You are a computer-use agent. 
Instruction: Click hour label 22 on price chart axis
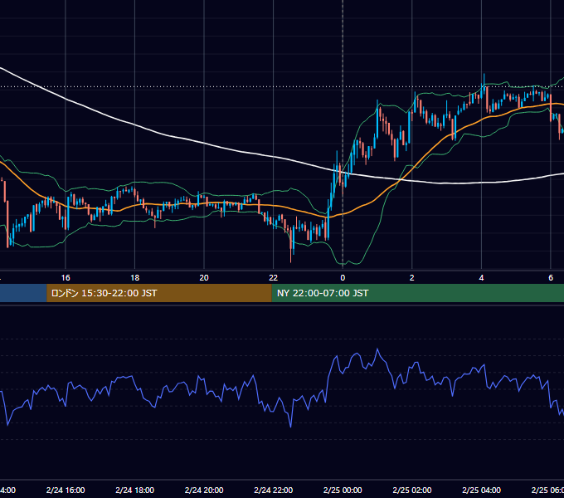point(274,278)
